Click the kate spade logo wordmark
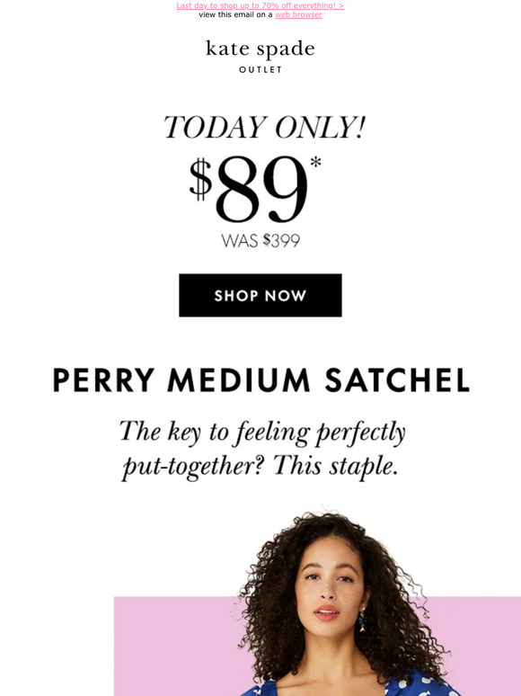 260,49
